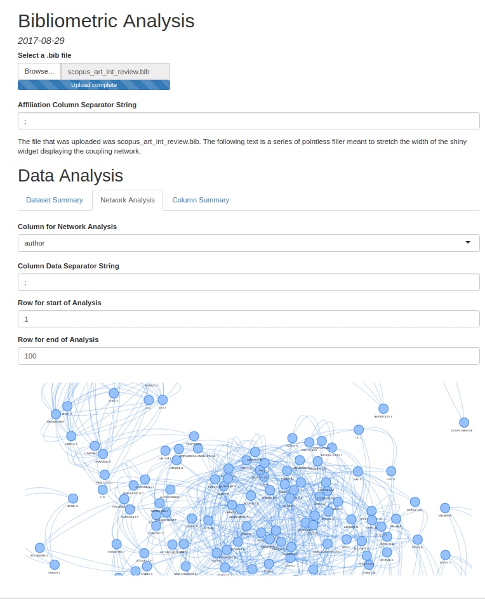The width and height of the screenshot is (485, 599).
Task: Click the SINGH D. network node
Action: [445, 555]
